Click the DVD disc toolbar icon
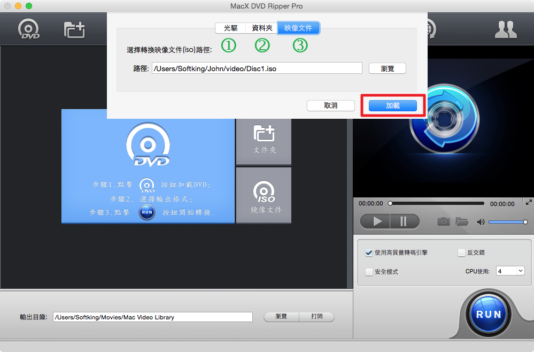The height and width of the screenshot is (352, 534). [29, 30]
